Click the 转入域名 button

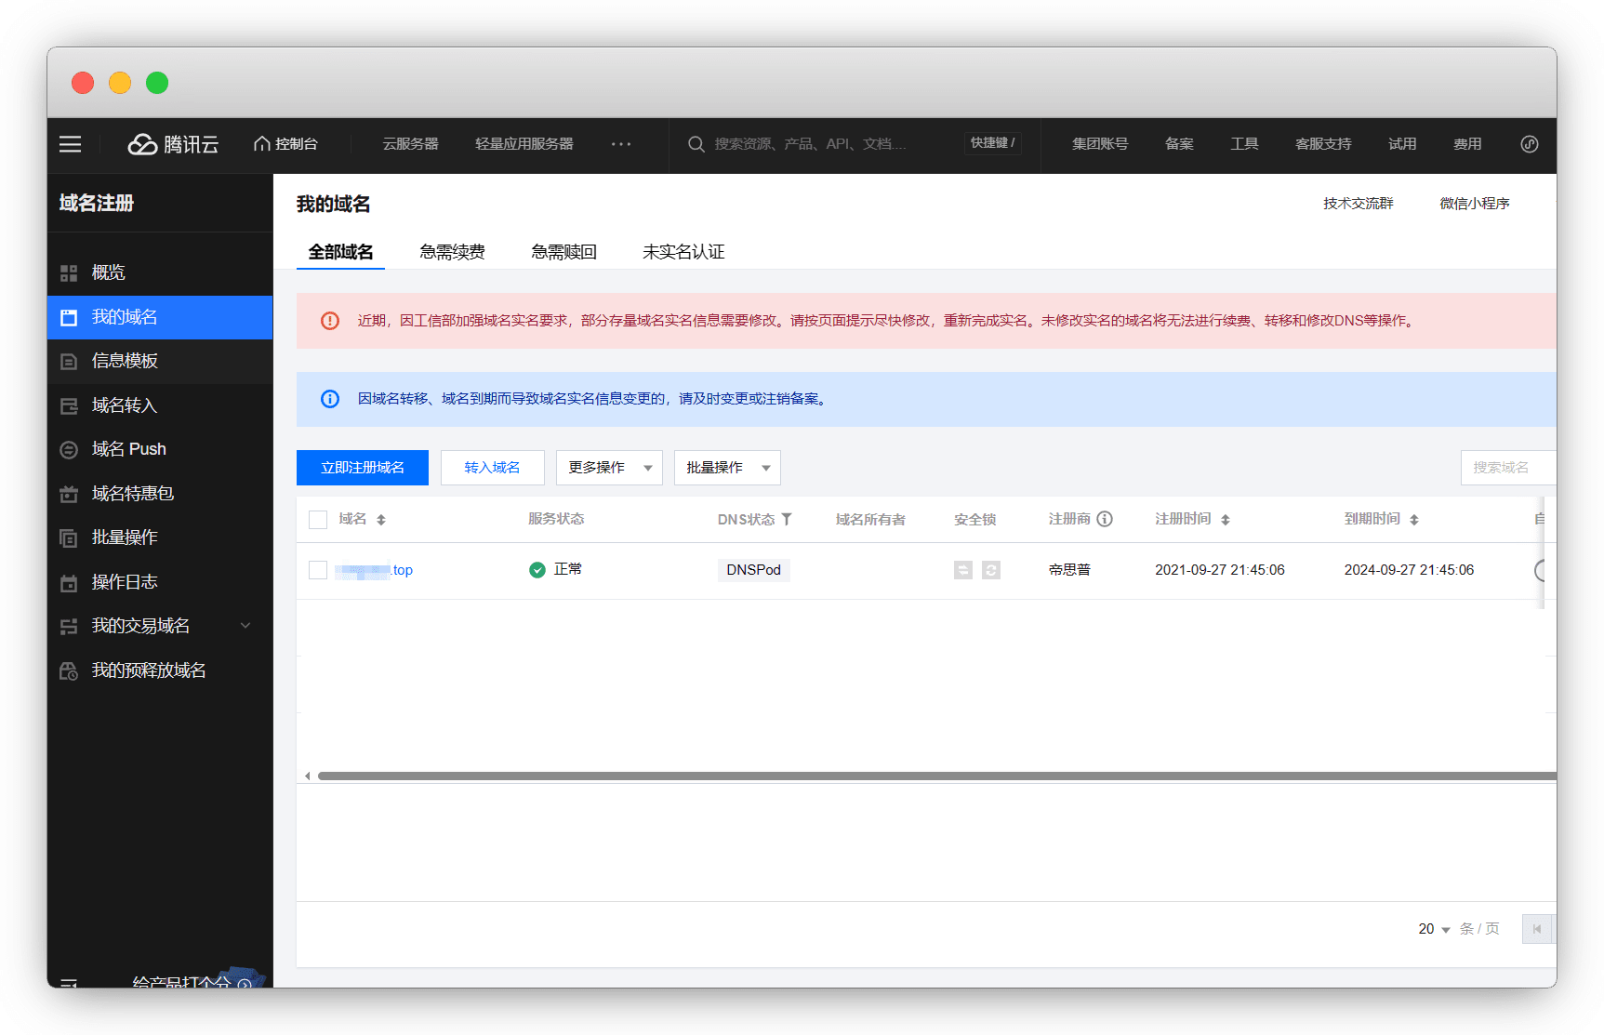coord(492,468)
